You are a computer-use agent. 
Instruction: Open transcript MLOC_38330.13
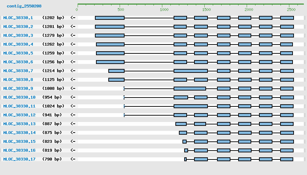click(x=19, y=124)
